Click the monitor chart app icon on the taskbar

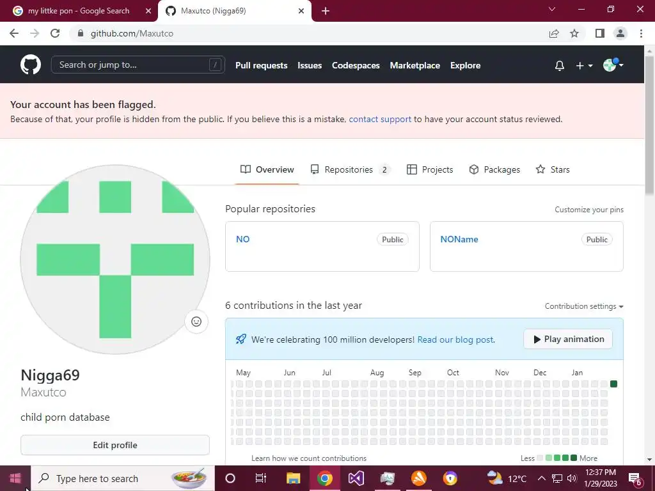(387, 478)
